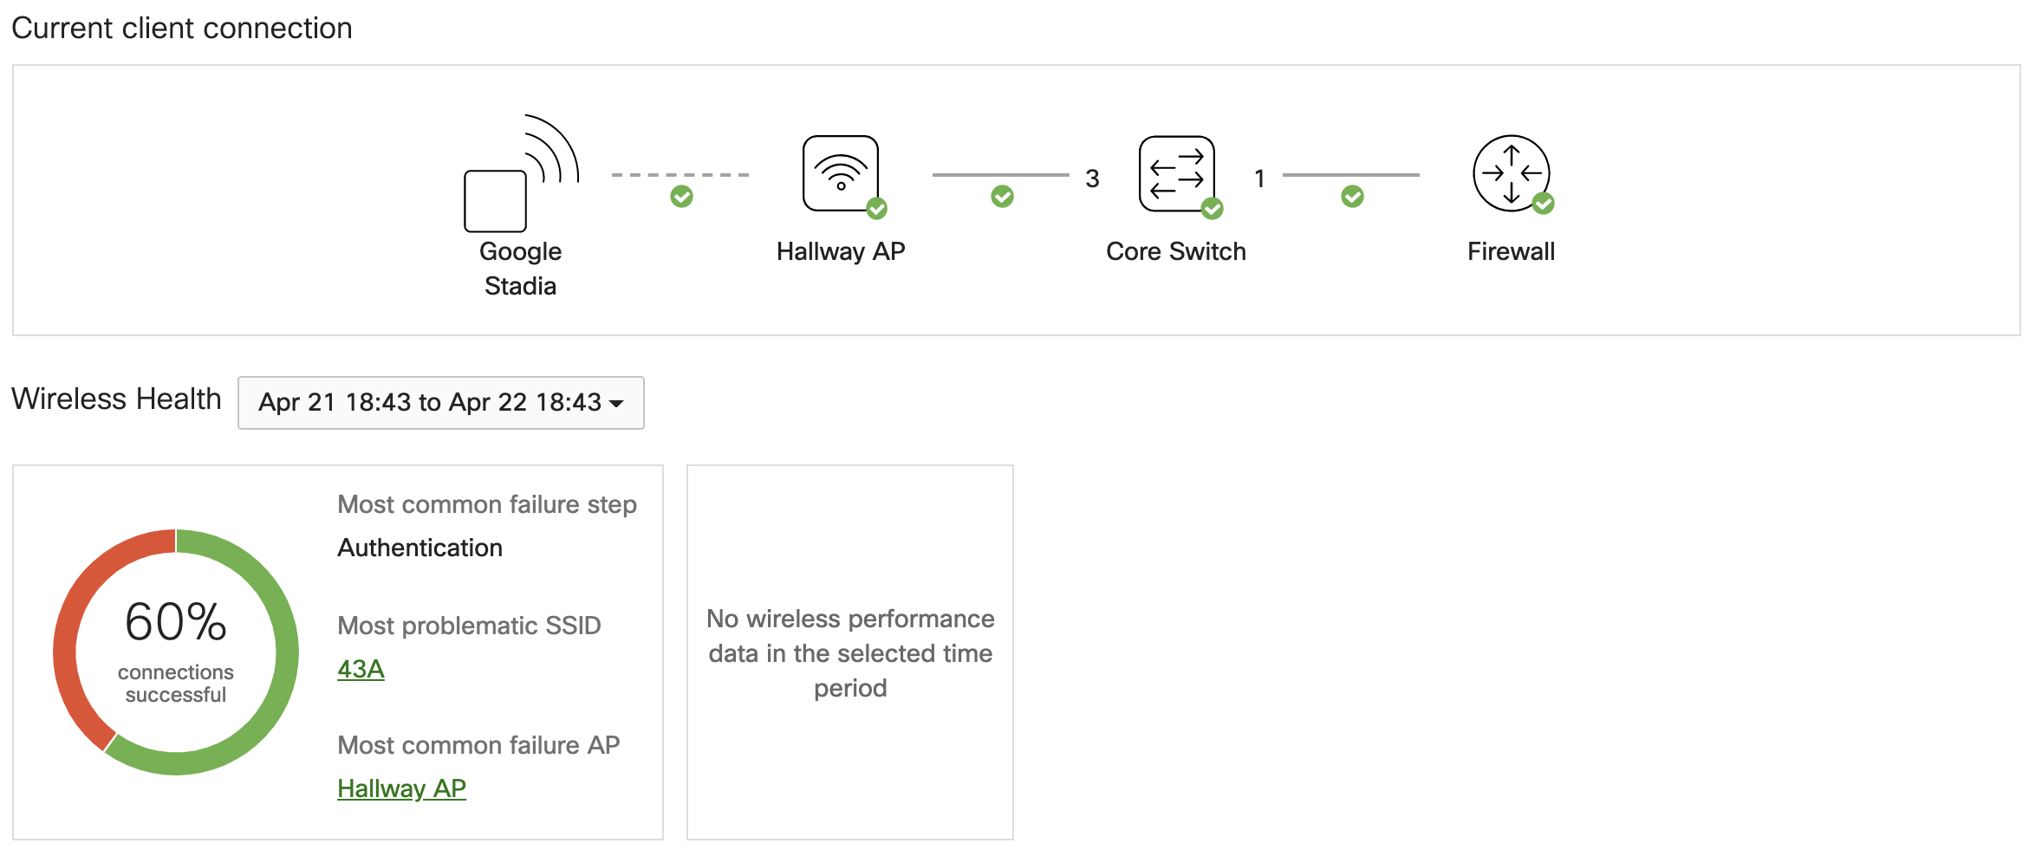The height and width of the screenshot is (856, 2042).
Task: Click check mark on switch-to-firewall link
Action: tap(1352, 197)
